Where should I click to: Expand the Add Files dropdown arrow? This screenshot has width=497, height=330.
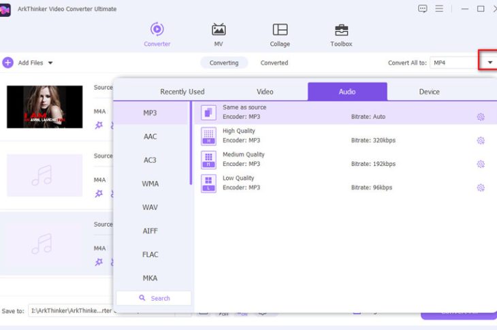[x=50, y=63]
